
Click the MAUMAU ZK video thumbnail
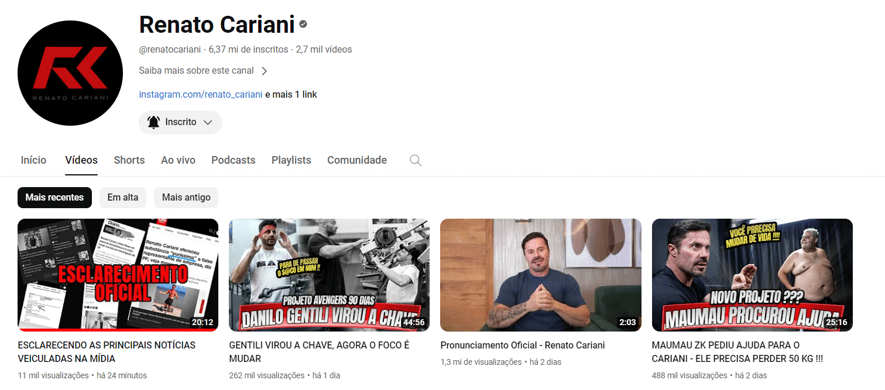752,275
